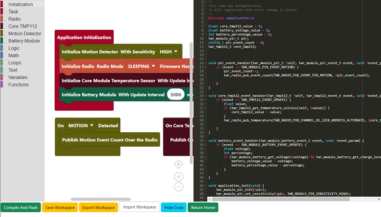
Task: Collapse code fold arrow at line 16
Action: pos(205,63)
